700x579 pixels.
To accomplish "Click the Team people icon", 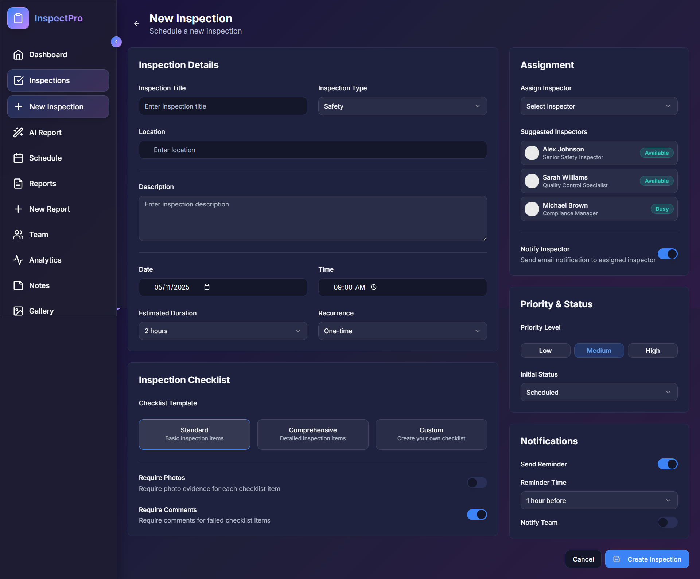I will (18, 235).
